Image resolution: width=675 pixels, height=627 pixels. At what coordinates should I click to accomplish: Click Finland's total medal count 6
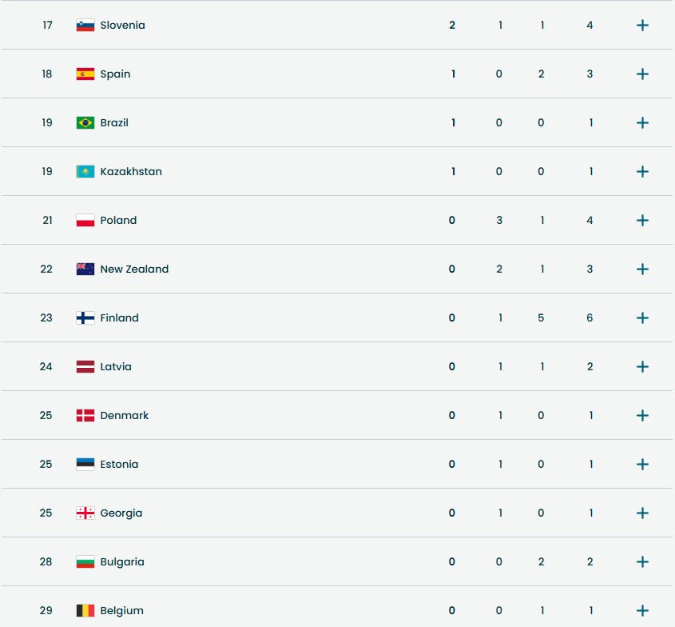[x=590, y=318]
